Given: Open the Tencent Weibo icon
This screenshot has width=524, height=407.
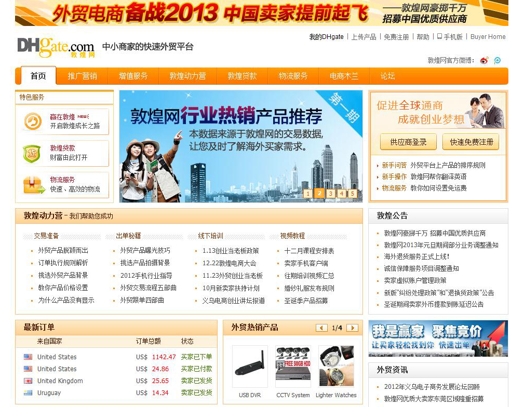Looking at the screenshot, I should (498, 61).
